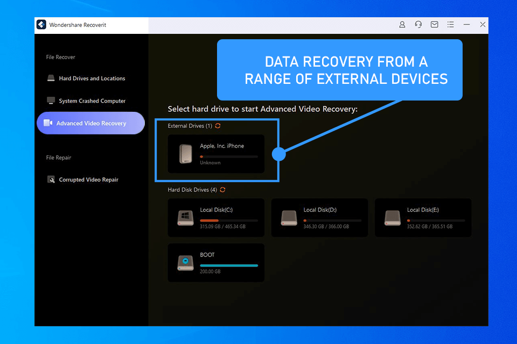Image resolution: width=517 pixels, height=344 pixels.
Task: Select the Local Disk(C:) card
Action: (216, 218)
